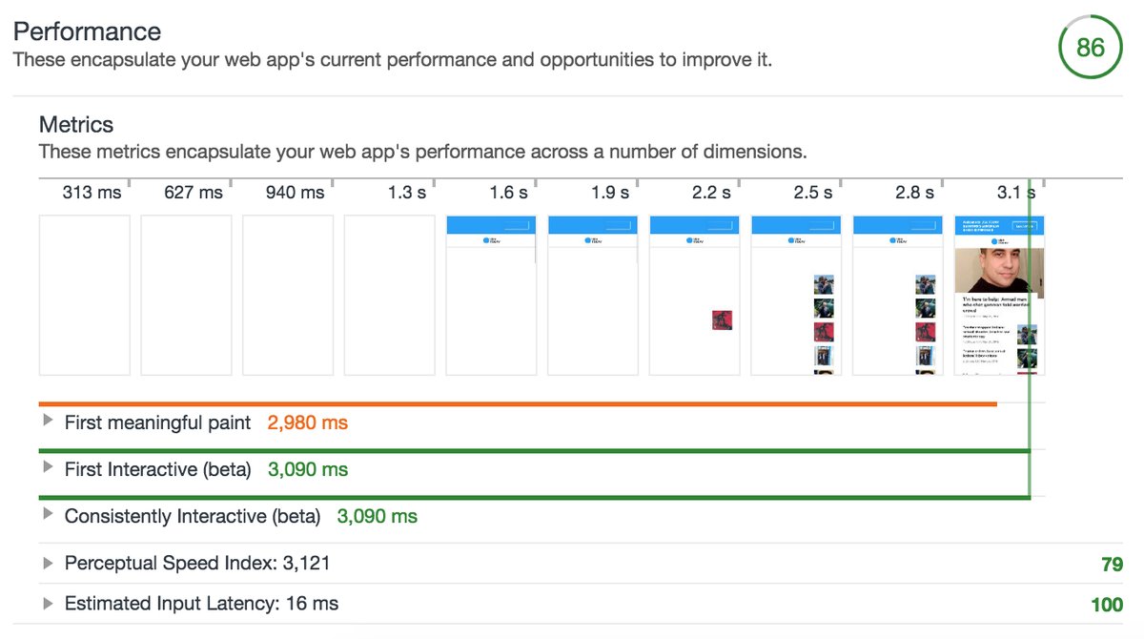Image resolution: width=1144 pixels, height=639 pixels.
Task: View the 1.9 s filmstrip thumbnail
Action: click(593, 295)
